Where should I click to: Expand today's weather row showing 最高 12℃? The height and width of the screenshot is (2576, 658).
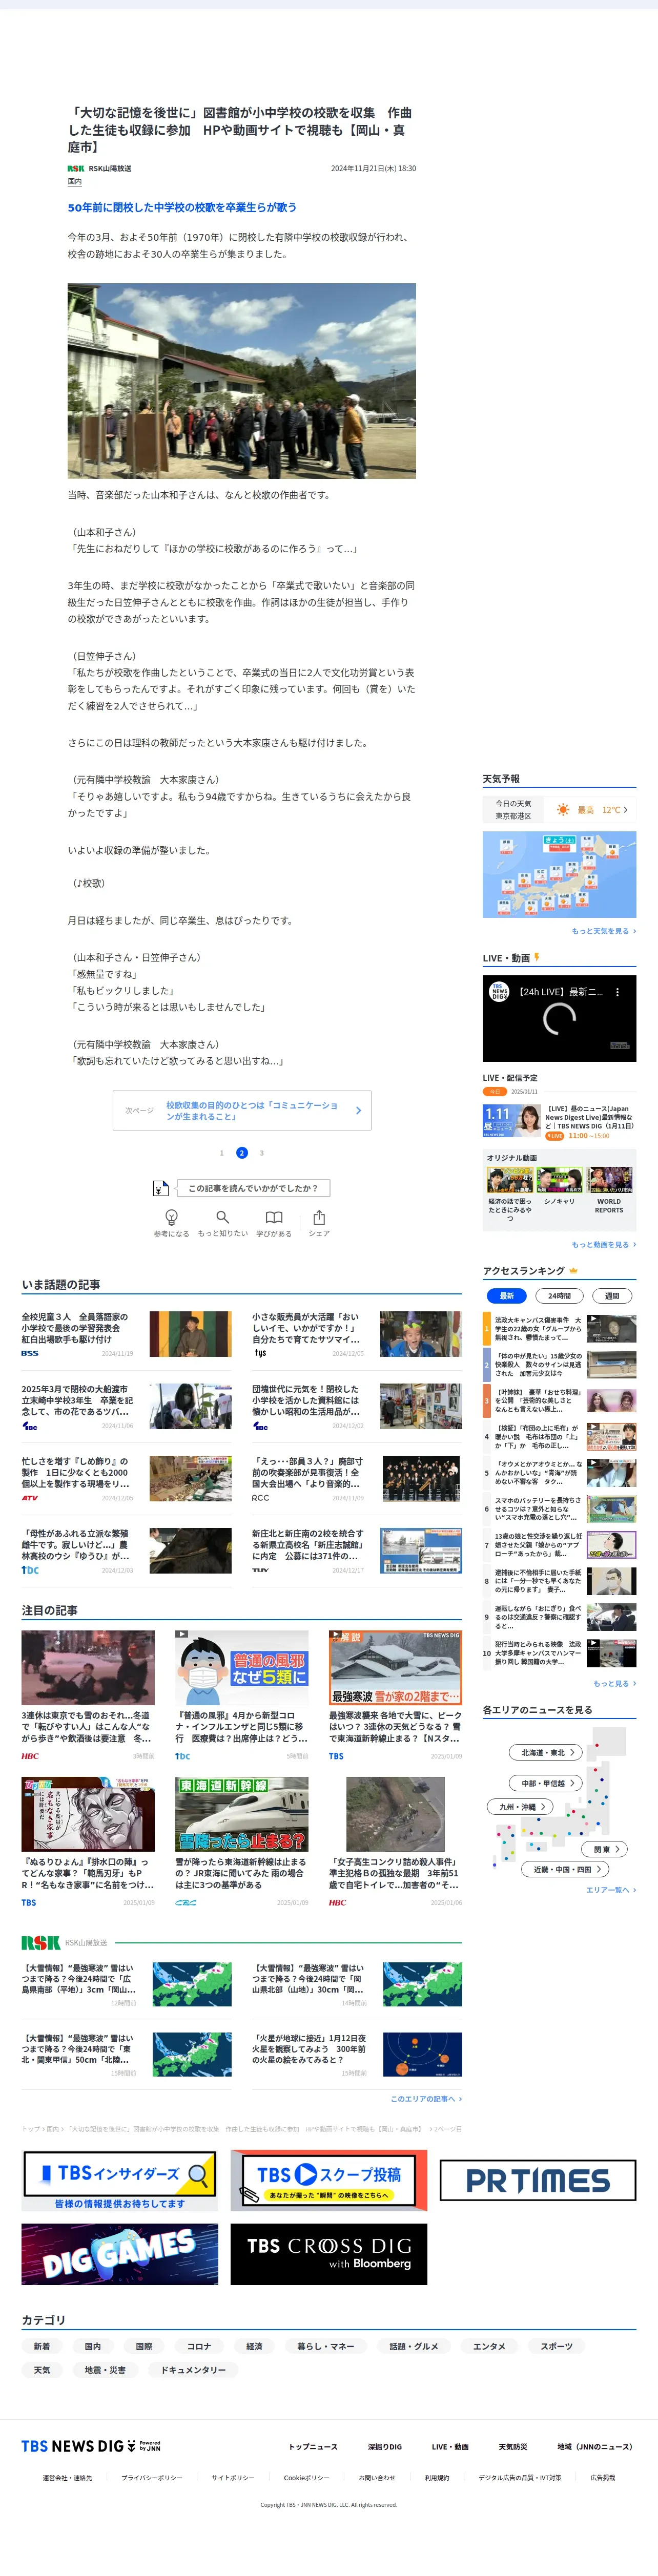(559, 810)
